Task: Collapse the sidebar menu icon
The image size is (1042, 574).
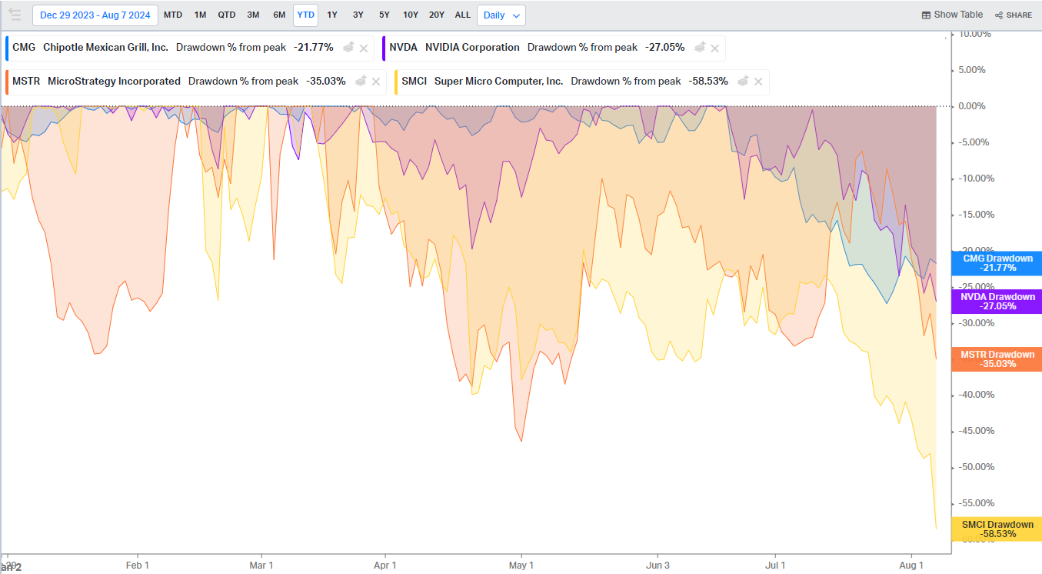Action: [15, 15]
